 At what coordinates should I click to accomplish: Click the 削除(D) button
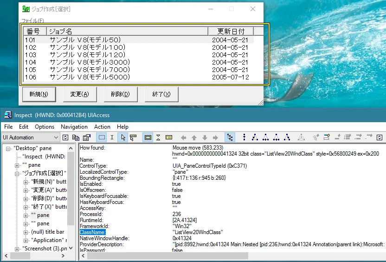[121, 94]
